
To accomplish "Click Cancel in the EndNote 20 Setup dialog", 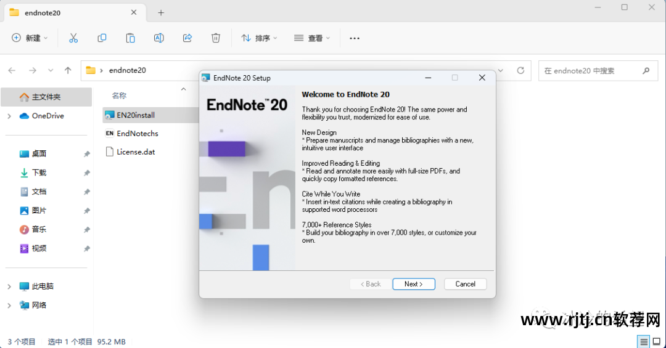I will point(465,284).
